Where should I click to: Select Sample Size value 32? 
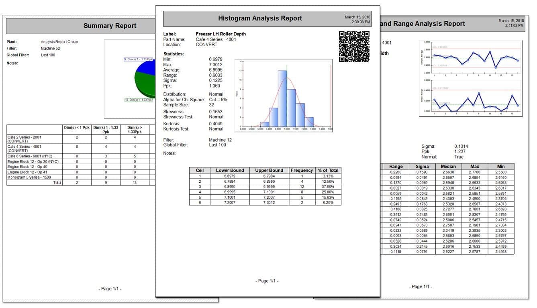pyautogui.click(x=212, y=105)
